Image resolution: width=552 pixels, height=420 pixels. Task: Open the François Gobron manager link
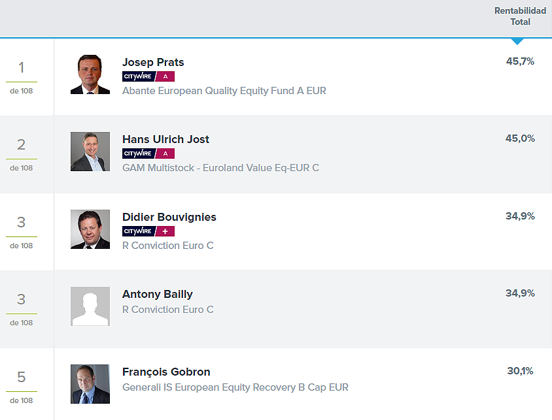[166, 372]
